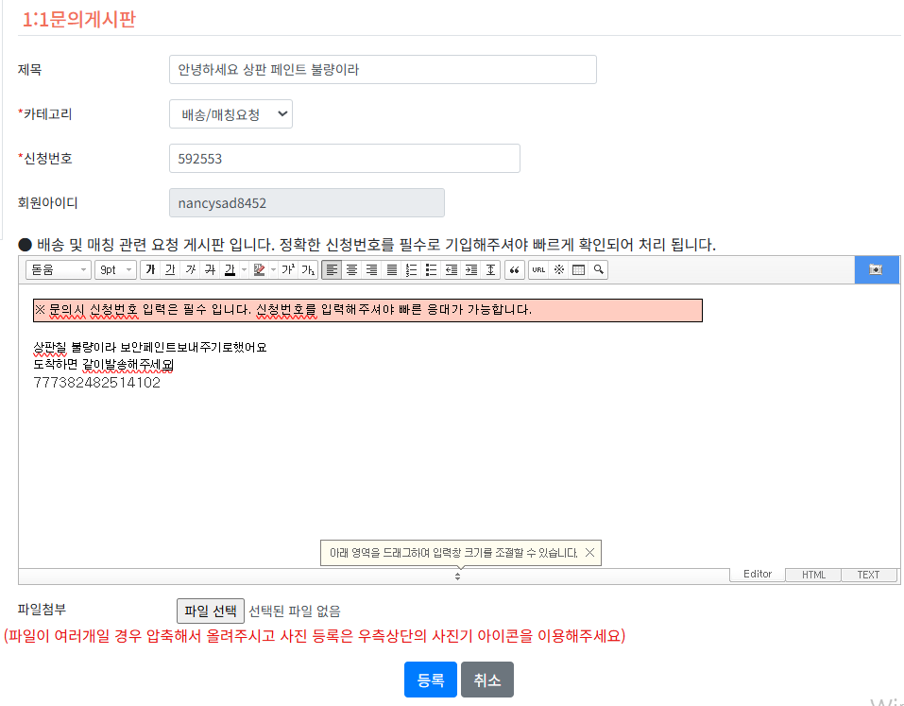Click the 신청번호 input field
Screen dimensions: 904x706
point(344,159)
